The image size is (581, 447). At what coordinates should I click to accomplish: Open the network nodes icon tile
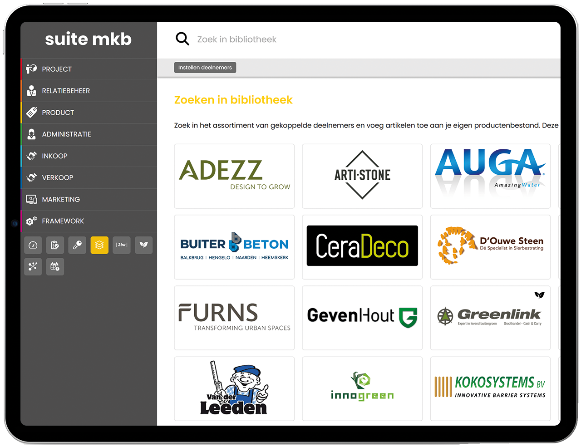33,267
